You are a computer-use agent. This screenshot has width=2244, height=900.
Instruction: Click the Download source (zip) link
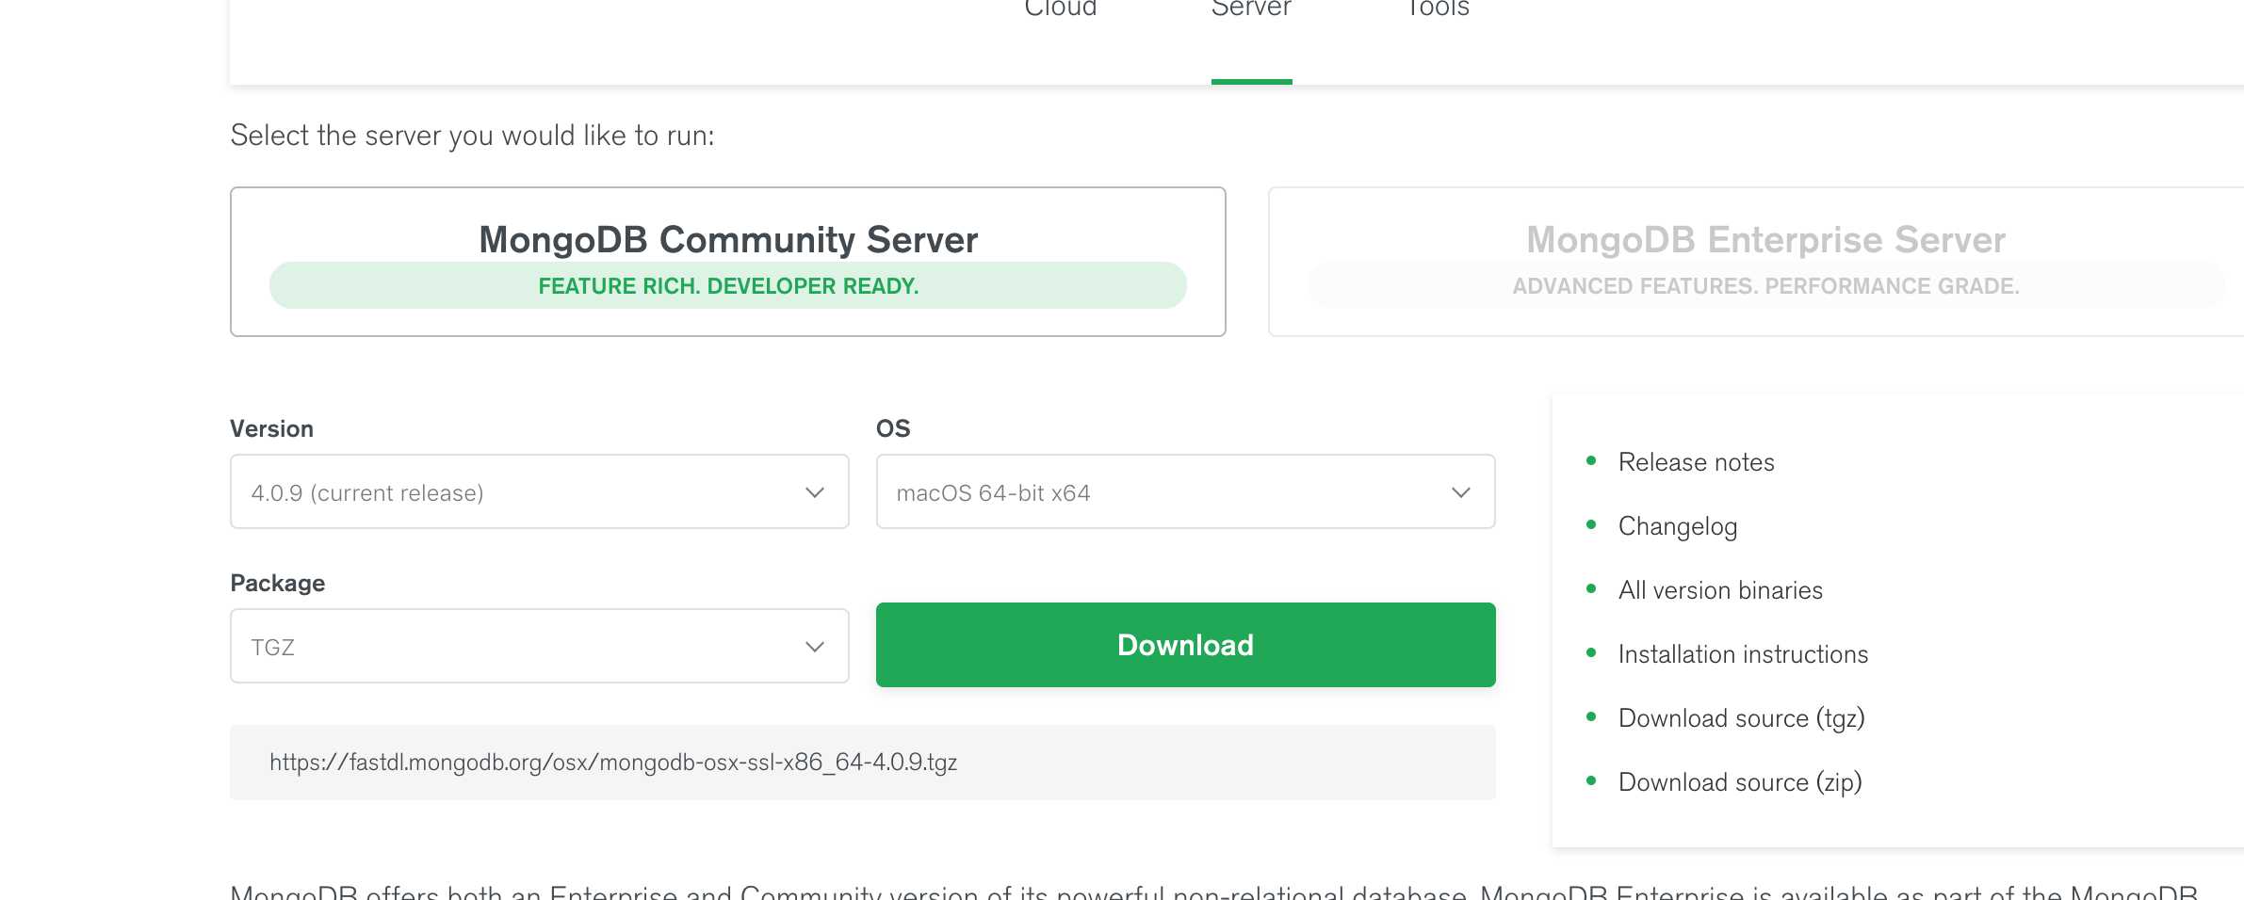(x=1740, y=782)
